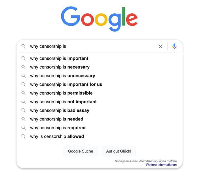
Task: Click the Auf gut Glück! button
Action: (119, 151)
